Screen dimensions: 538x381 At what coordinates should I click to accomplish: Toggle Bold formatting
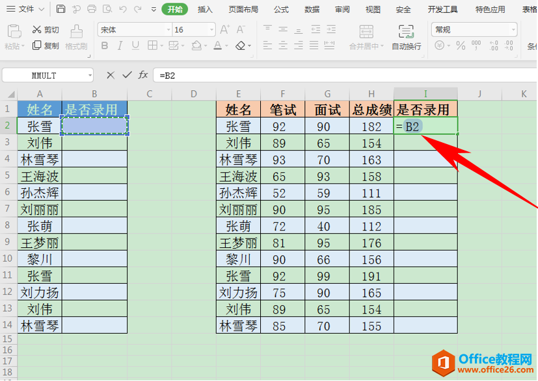[105, 45]
